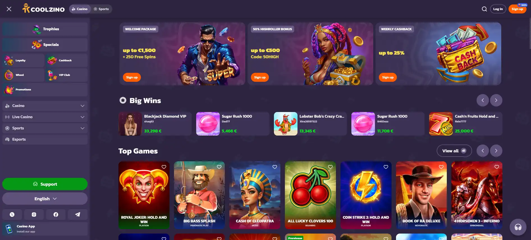Toggle heart on Book of Ra Deluxe
The height and width of the screenshot is (240, 531).
coord(441,167)
